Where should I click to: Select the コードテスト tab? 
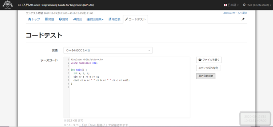(x=135, y=19)
